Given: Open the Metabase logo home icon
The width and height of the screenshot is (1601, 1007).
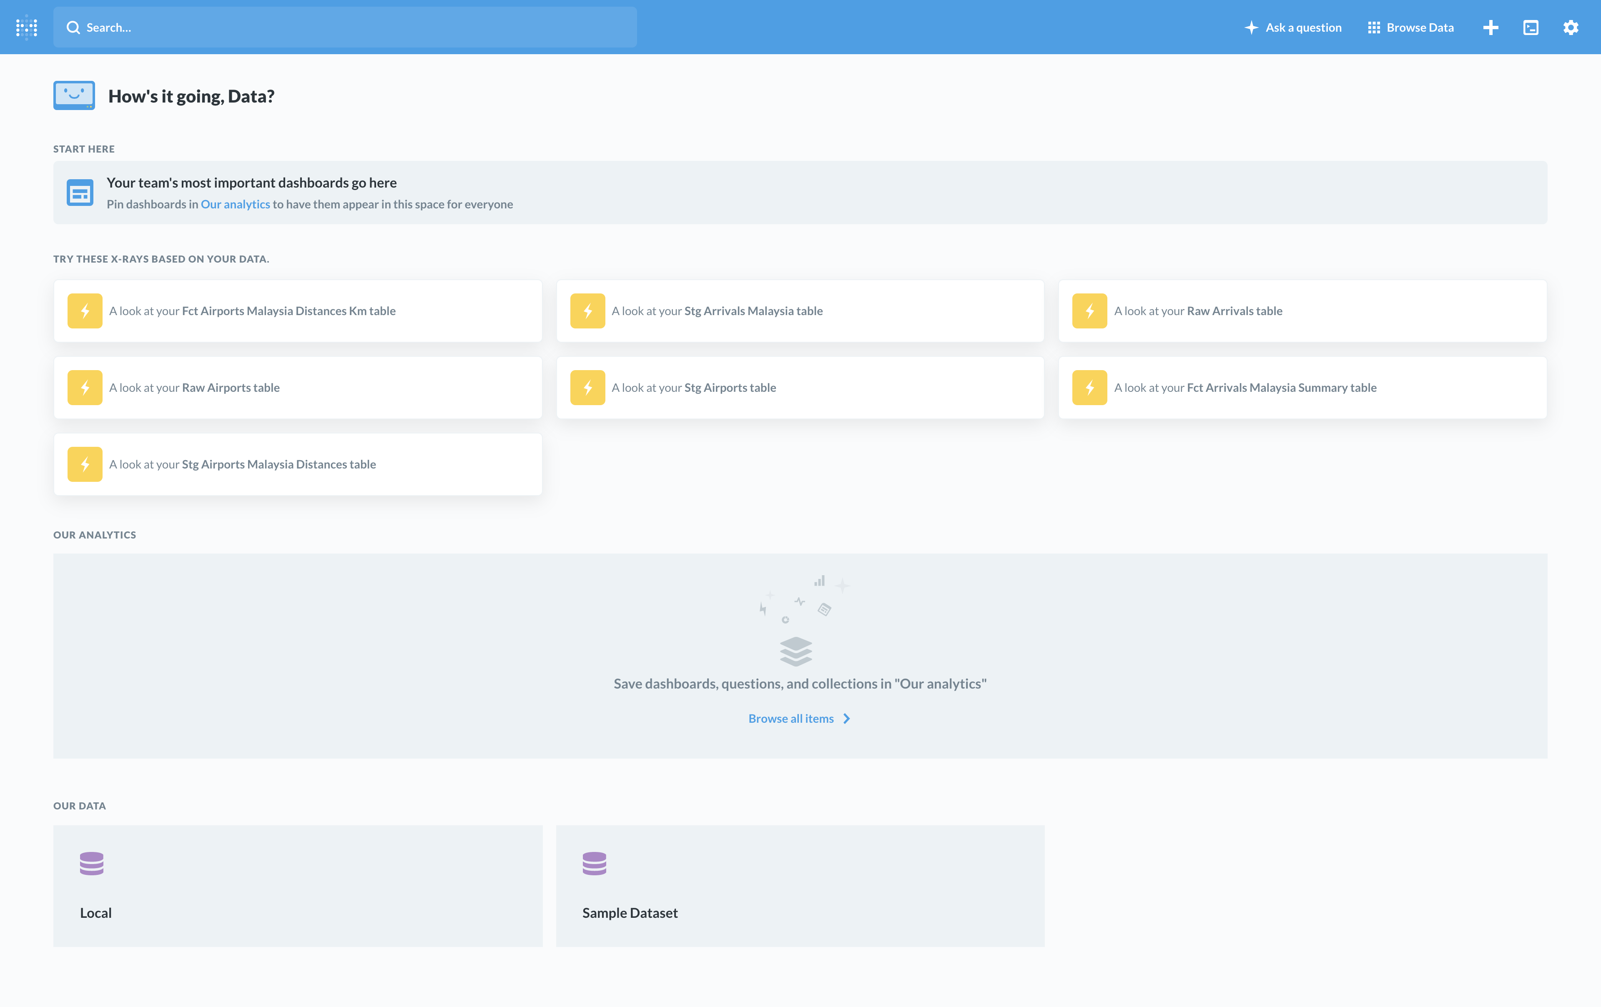Looking at the screenshot, I should click(27, 27).
